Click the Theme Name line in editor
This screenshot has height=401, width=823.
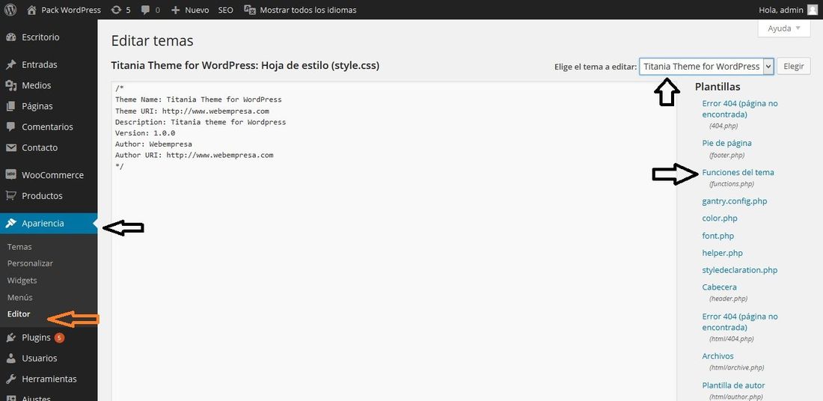coord(198,100)
